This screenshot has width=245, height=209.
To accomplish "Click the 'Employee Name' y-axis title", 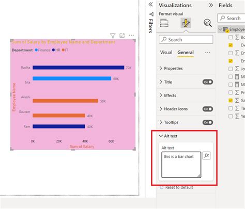I will click(14, 97).
